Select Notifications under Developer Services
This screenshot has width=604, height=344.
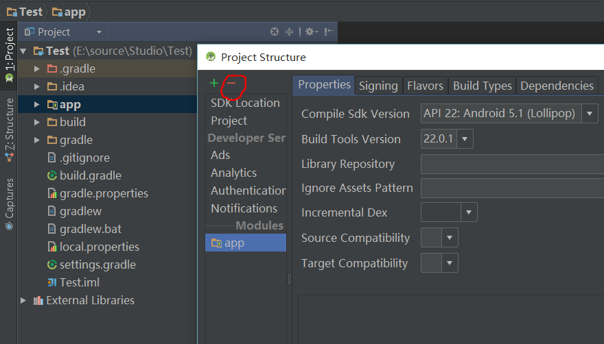[x=244, y=208]
